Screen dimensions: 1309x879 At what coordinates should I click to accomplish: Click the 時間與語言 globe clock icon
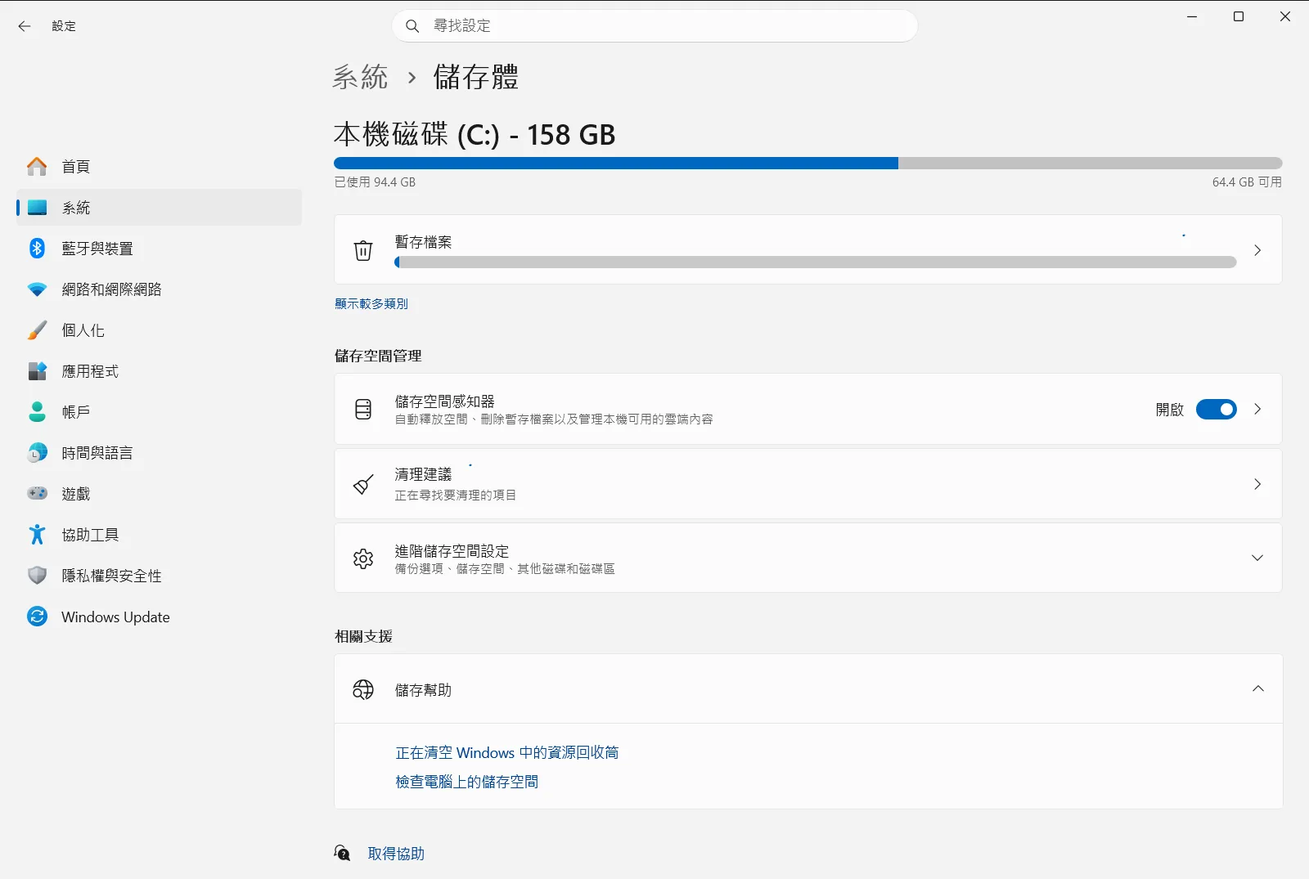(37, 453)
